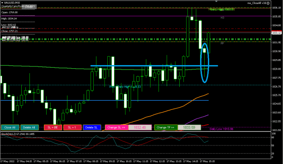283x164 pixels.
Task: Click the Daily Low 1915.96 label
Action: pos(221,129)
